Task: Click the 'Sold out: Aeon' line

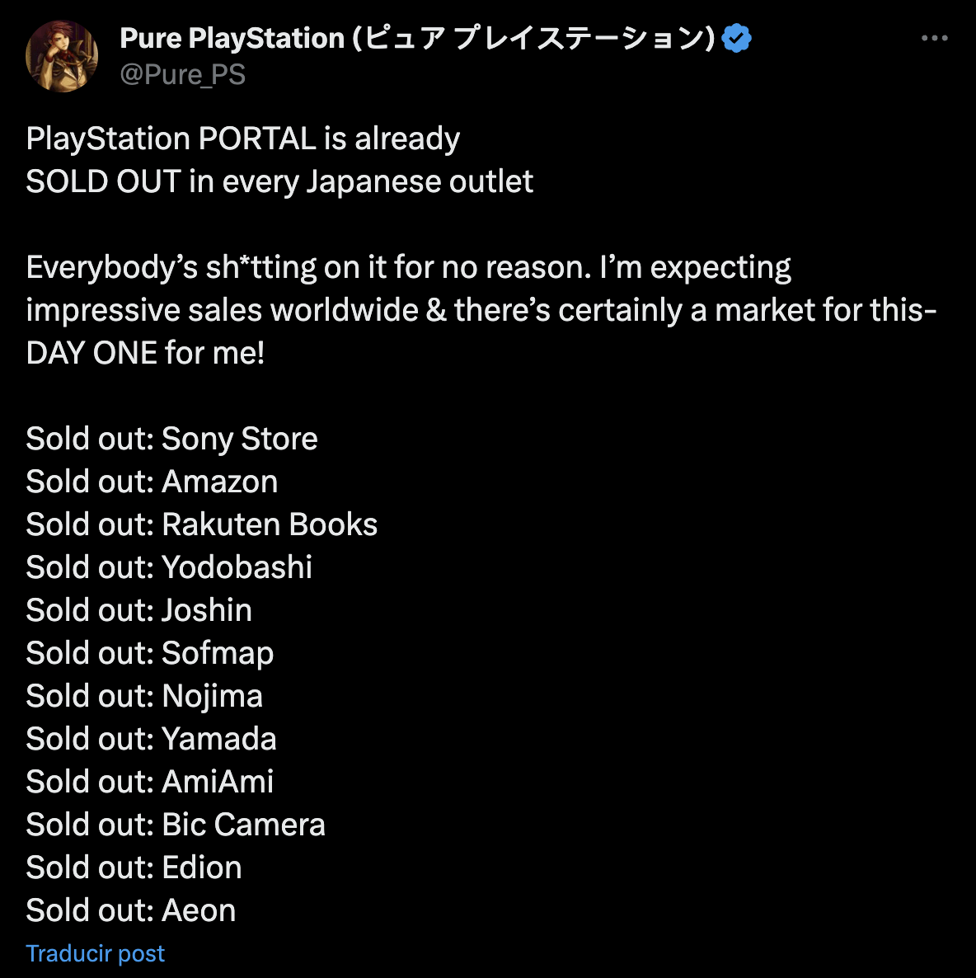Action: 131,910
